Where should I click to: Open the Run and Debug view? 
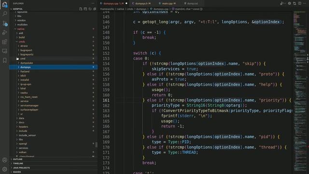[x=4, y=32]
